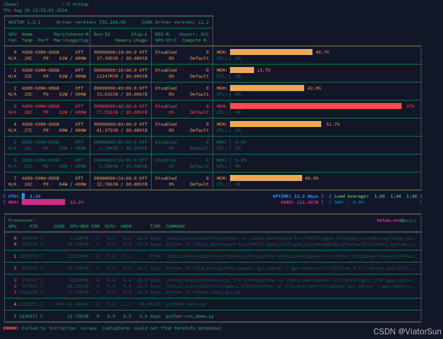Click the GPU 2 memory bar at 42.0%
The height and width of the screenshot is (339, 443).
click(267, 88)
